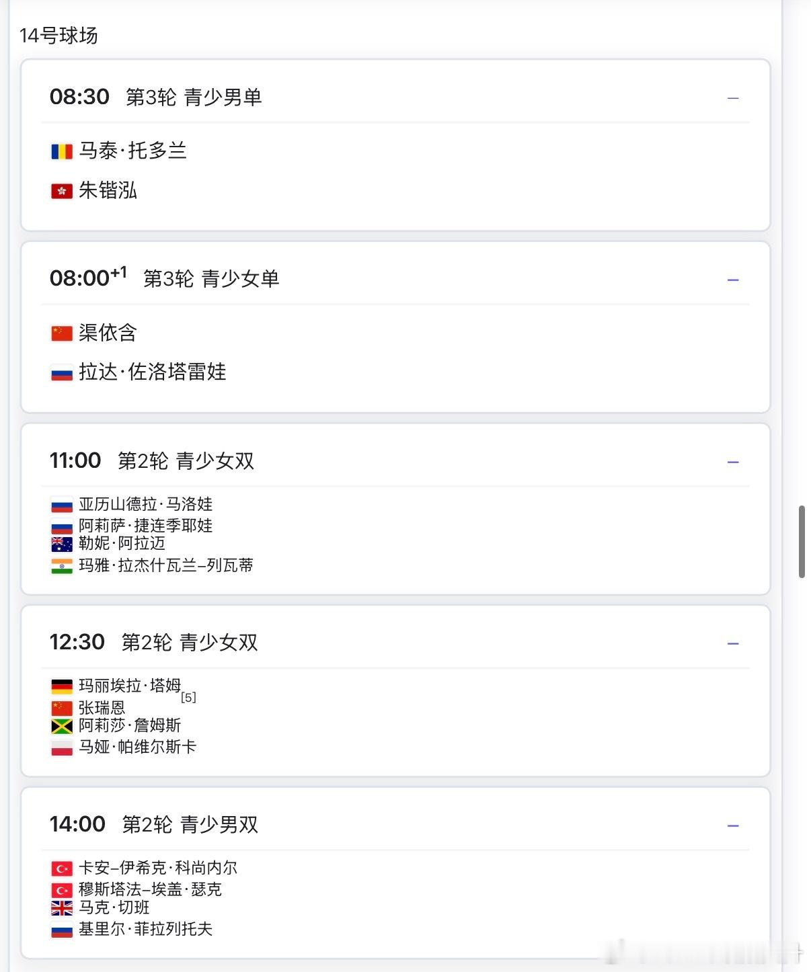The image size is (811, 972).
Task: Collapse the 12:30 青少女双 match card
Action: coord(733,643)
